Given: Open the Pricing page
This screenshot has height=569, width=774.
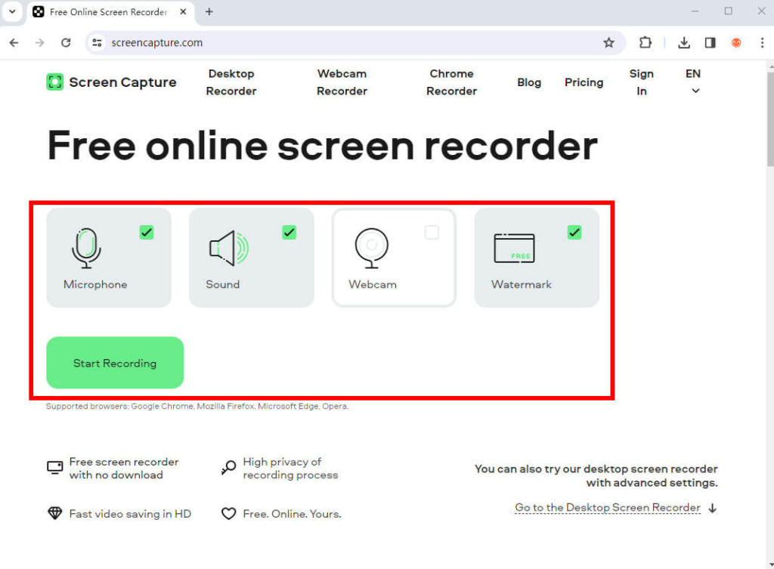Looking at the screenshot, I should click(x=584, y=82).
